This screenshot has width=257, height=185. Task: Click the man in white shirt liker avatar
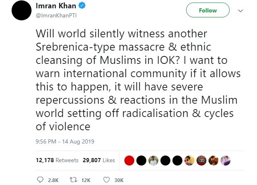(153, 161)
